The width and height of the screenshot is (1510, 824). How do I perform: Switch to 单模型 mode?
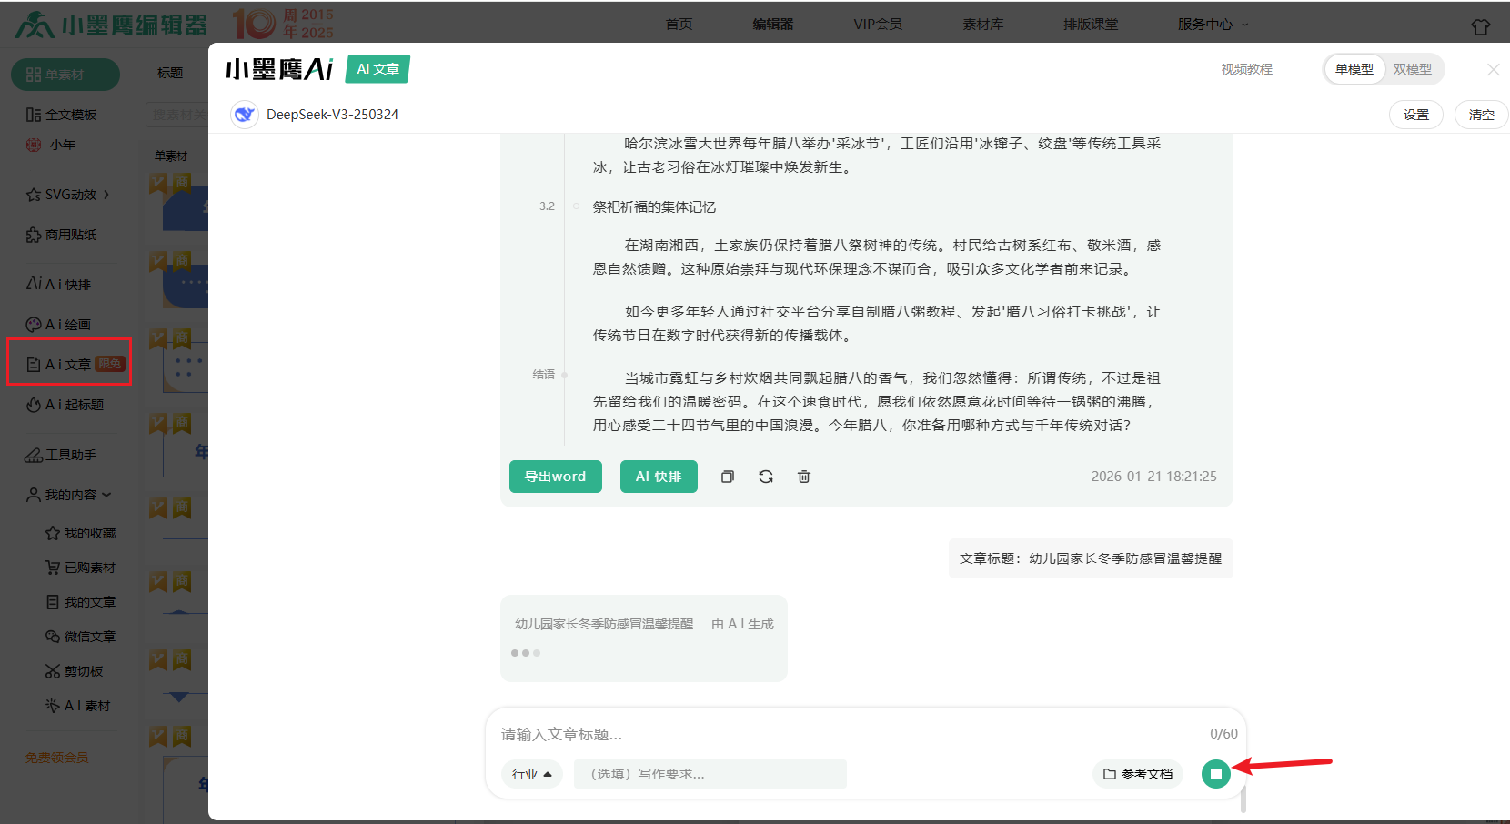tap(1354, 69)
